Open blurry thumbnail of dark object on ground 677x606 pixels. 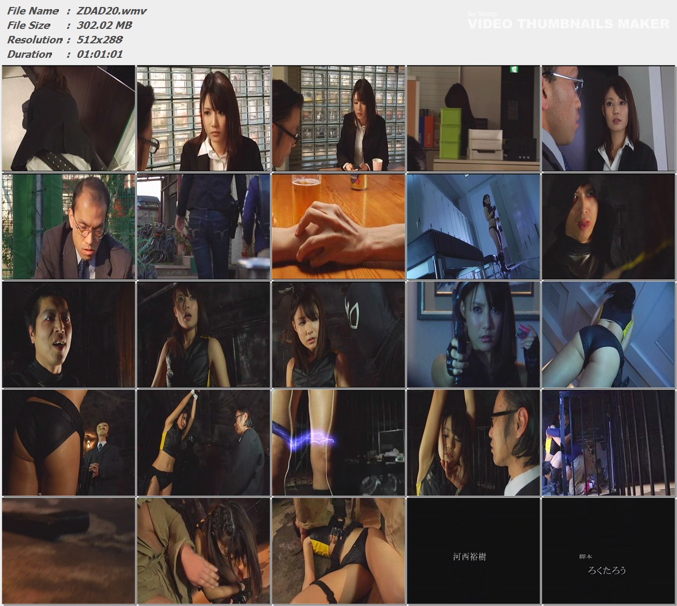[69, 551]
